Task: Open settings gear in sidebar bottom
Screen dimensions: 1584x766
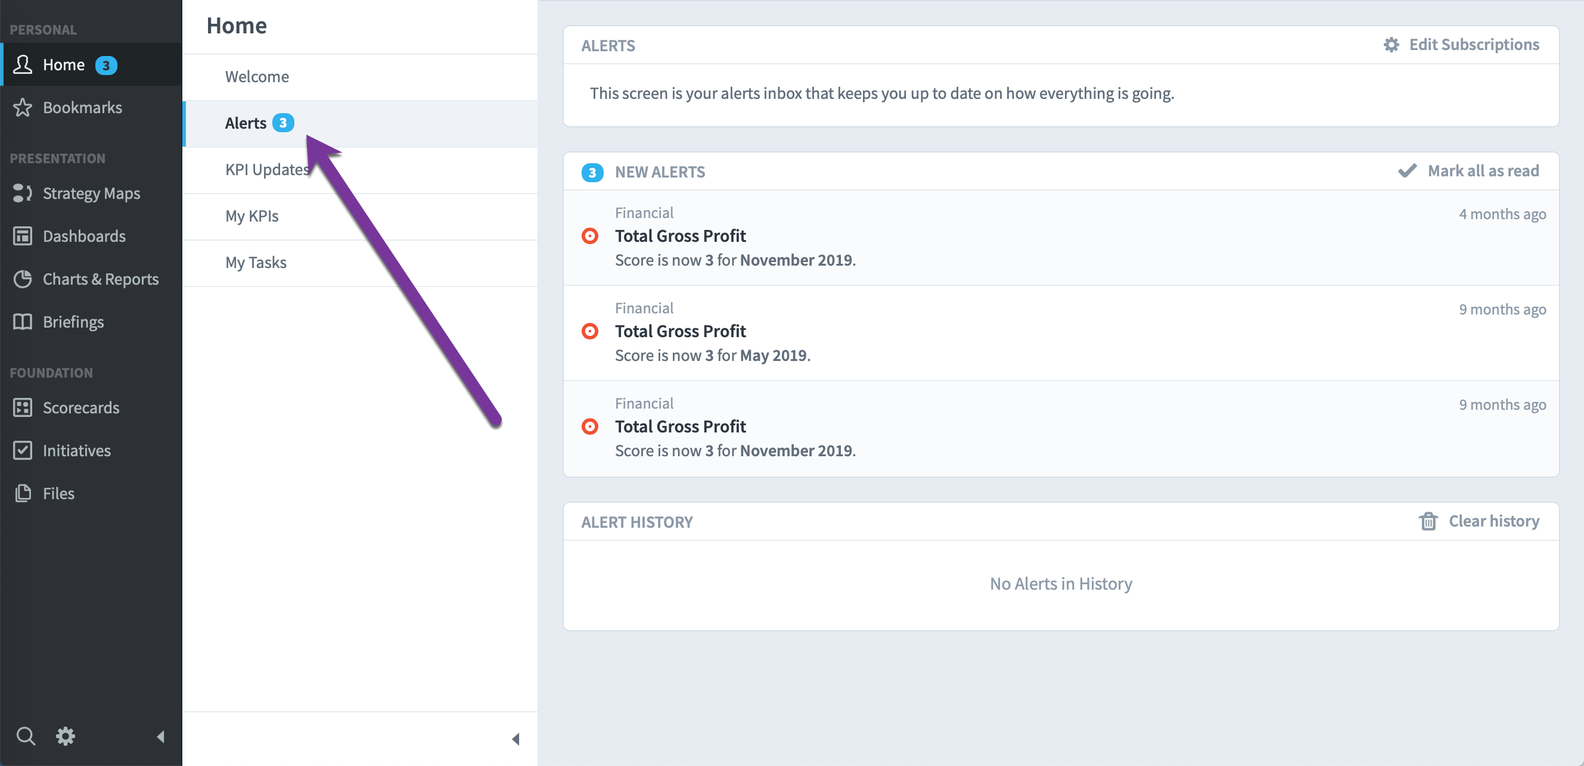Action: (65, 736)
